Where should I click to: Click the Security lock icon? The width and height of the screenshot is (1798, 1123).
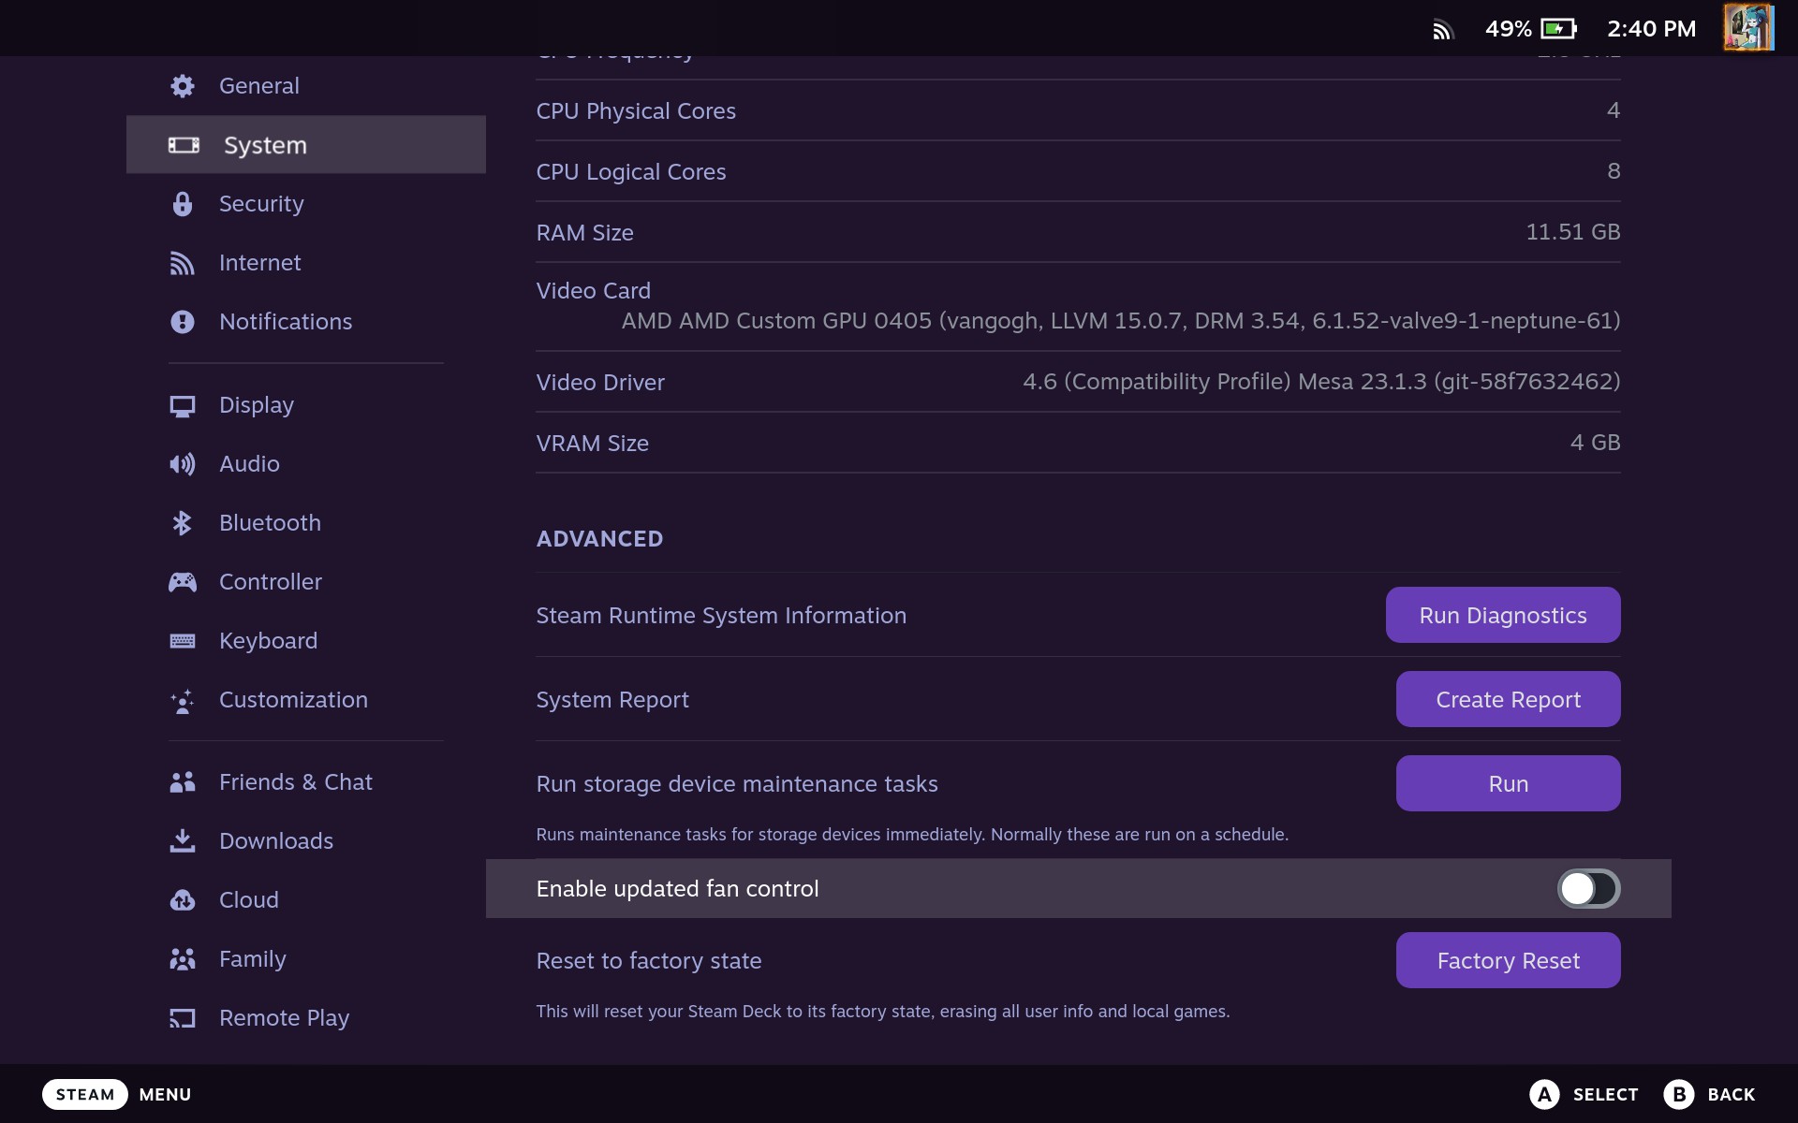(183, 204)
